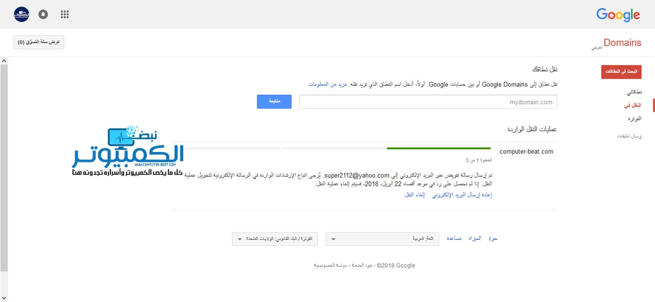Open the language Arabic dropdown
Image resolution: width=655 pixels, height=302 pixels.
point(382,239)
